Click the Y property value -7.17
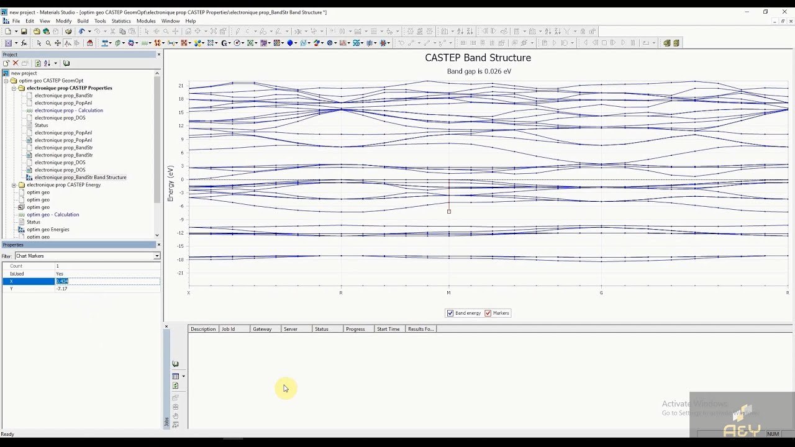This screenshot has height=447, width=795. click(107, 289)
